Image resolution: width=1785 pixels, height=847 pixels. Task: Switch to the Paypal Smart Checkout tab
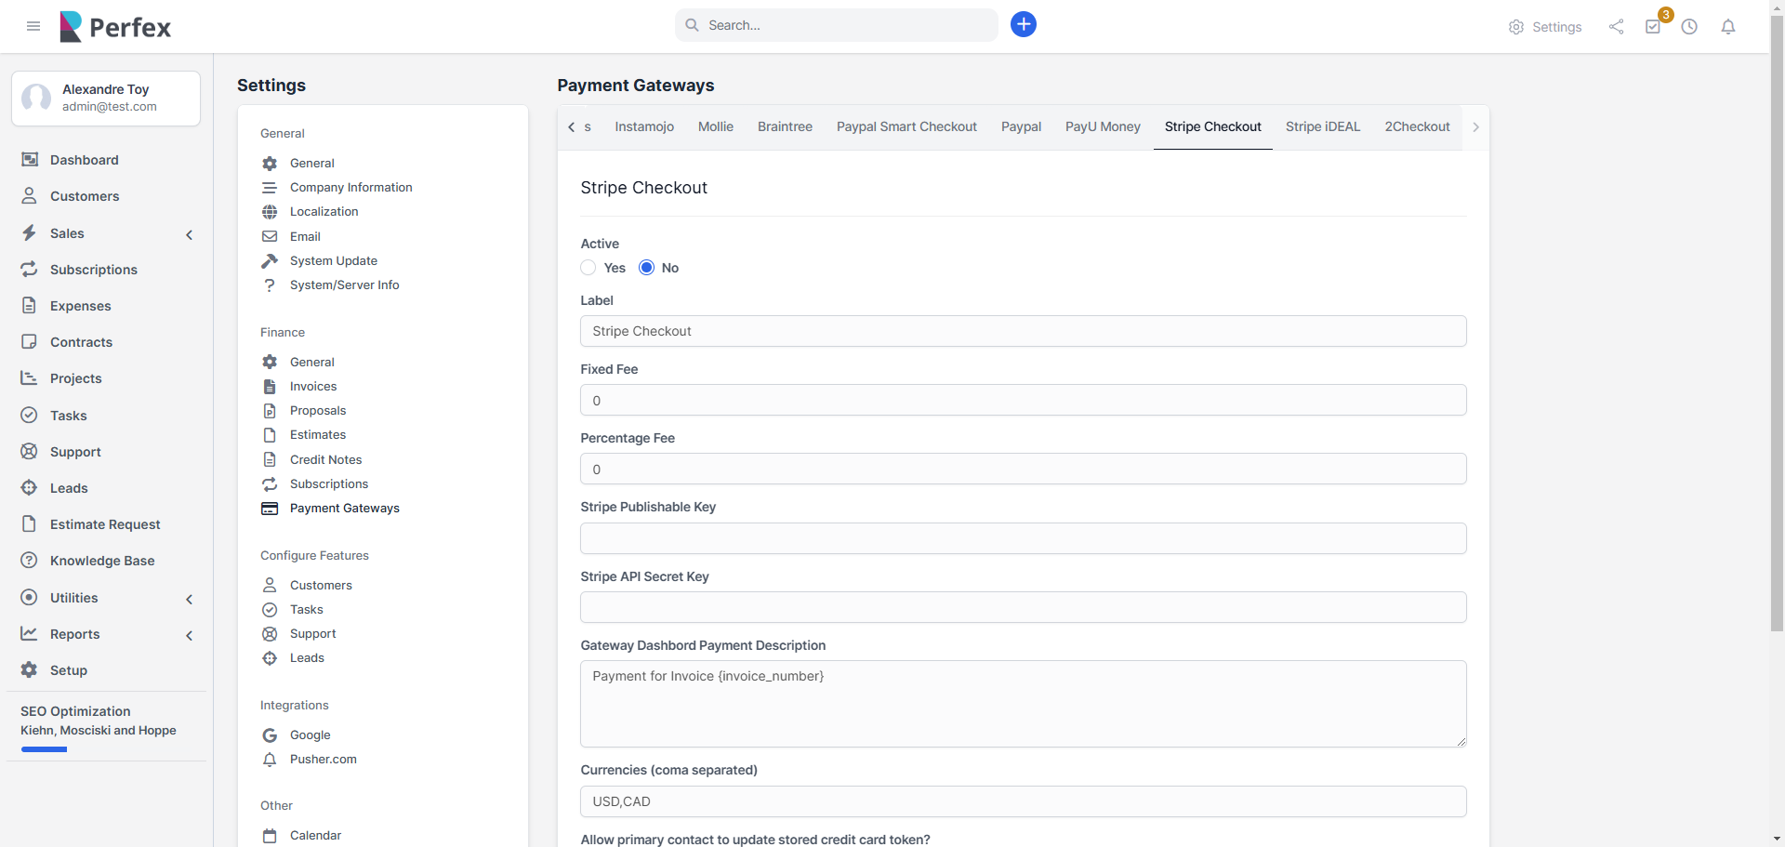(906, 126)
